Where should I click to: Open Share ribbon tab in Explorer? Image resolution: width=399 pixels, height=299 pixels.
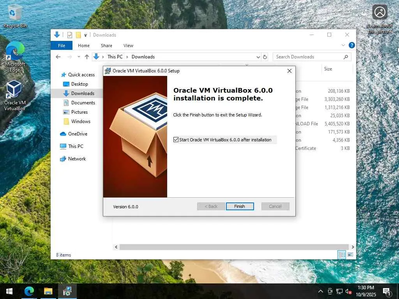click(x=106, y=46)
